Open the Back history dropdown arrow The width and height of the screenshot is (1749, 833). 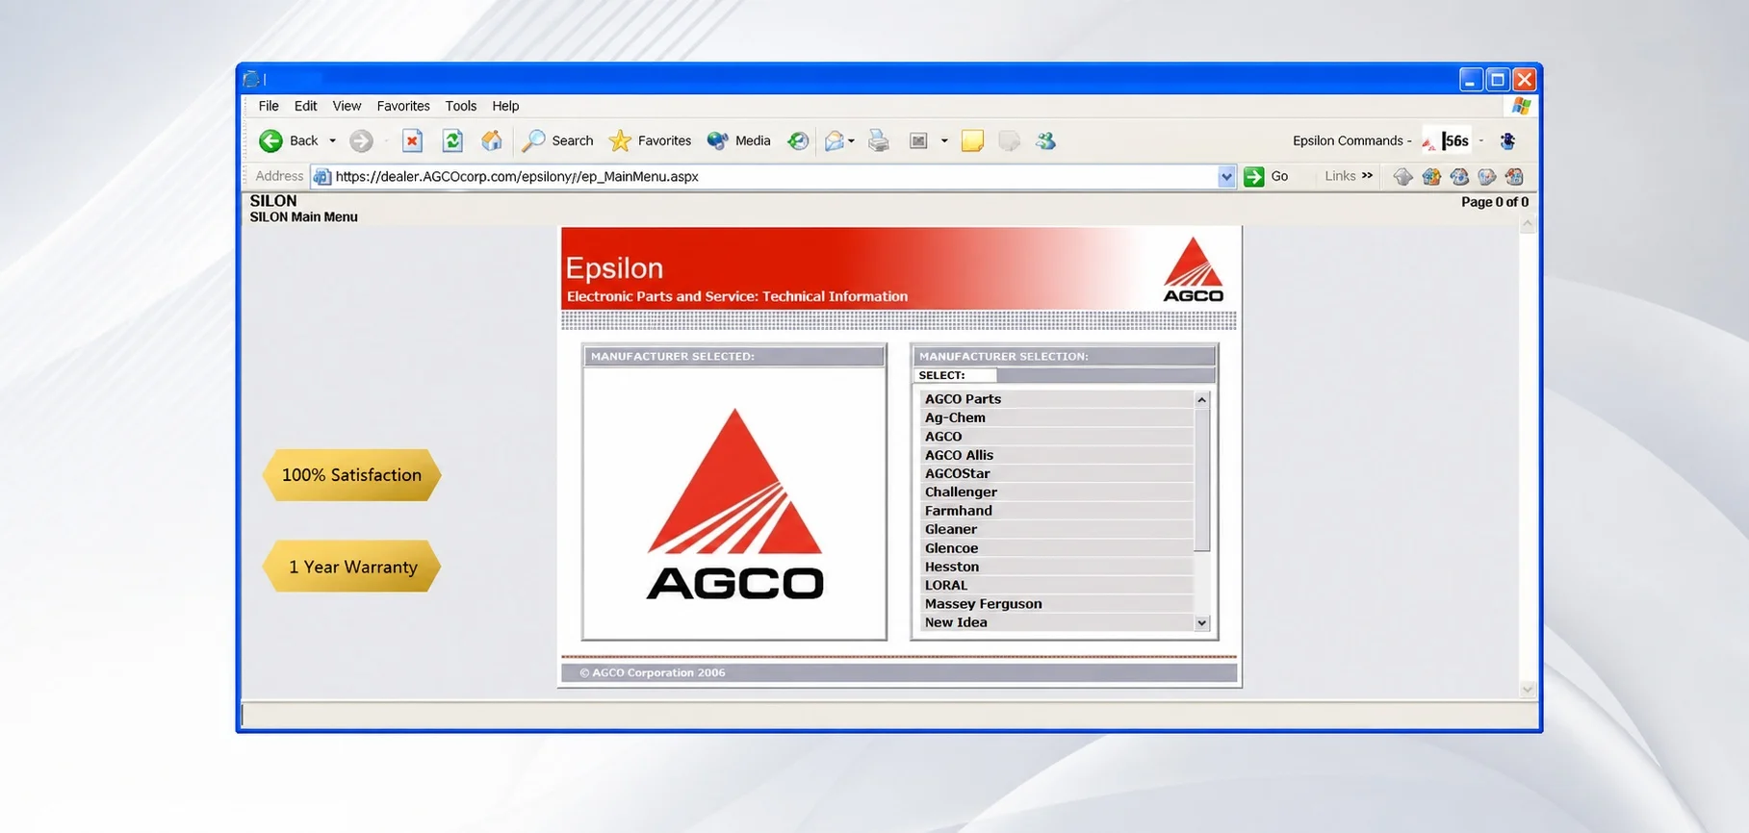point(333,140)
